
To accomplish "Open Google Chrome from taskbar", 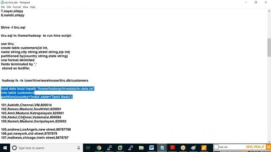I will pyautogui.click(x=99, y=148).
